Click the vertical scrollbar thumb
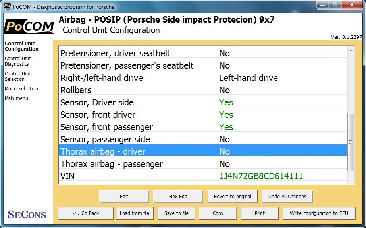Screen dimensions: 366x228 tap(351, 142)
